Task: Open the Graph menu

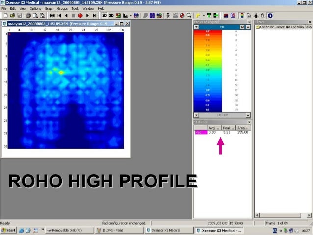Action: [x=49, y=8]
